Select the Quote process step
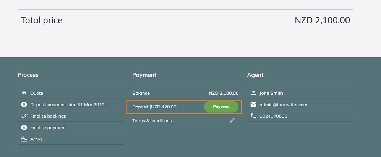Viewport: 381px width, 157px height. click(x=36, y=93)
